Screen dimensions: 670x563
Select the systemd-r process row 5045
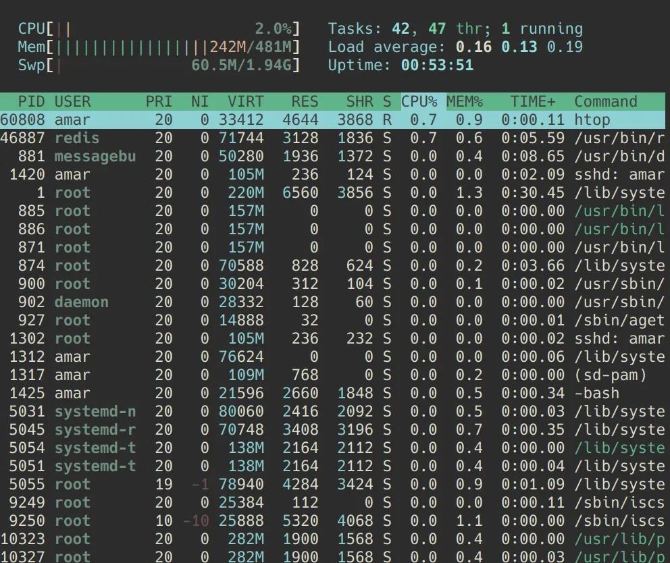tap(332, 430)
